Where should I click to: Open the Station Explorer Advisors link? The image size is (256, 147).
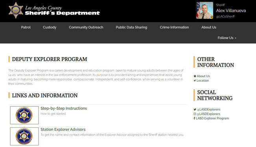click(x=63, y=130)
